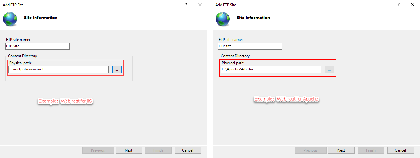Click Previous in the Apache example dialog

tap(310, 150)
